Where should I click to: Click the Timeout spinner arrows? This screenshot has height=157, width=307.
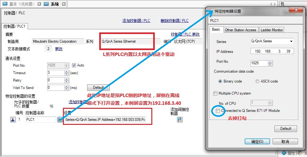(66, 73)
